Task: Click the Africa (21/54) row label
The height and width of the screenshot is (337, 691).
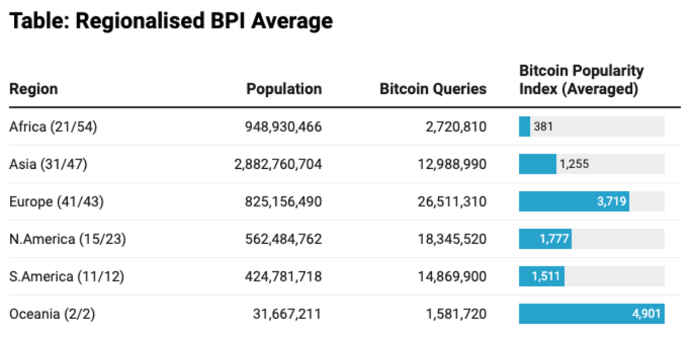Action: 53,127
